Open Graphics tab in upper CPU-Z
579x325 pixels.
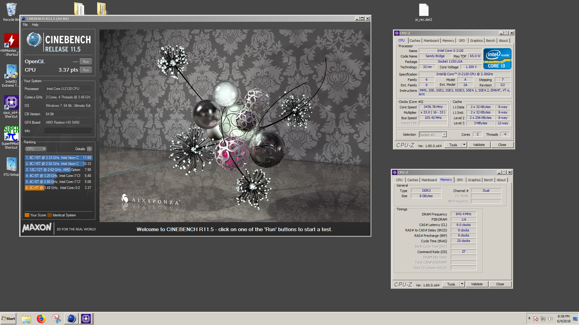click(x=476, y=41)
